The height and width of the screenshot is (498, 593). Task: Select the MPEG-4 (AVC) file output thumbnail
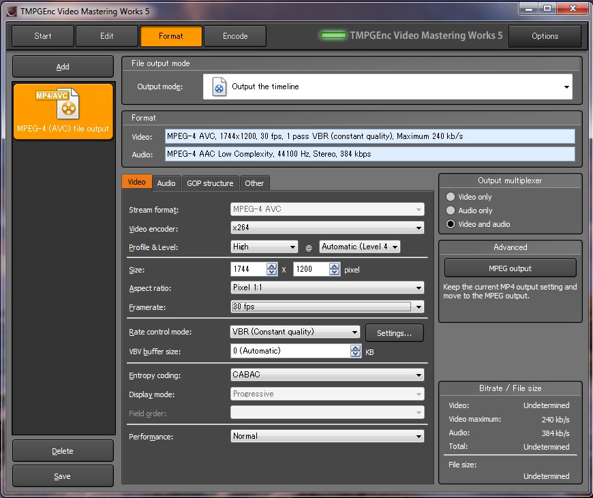(63, 112)
